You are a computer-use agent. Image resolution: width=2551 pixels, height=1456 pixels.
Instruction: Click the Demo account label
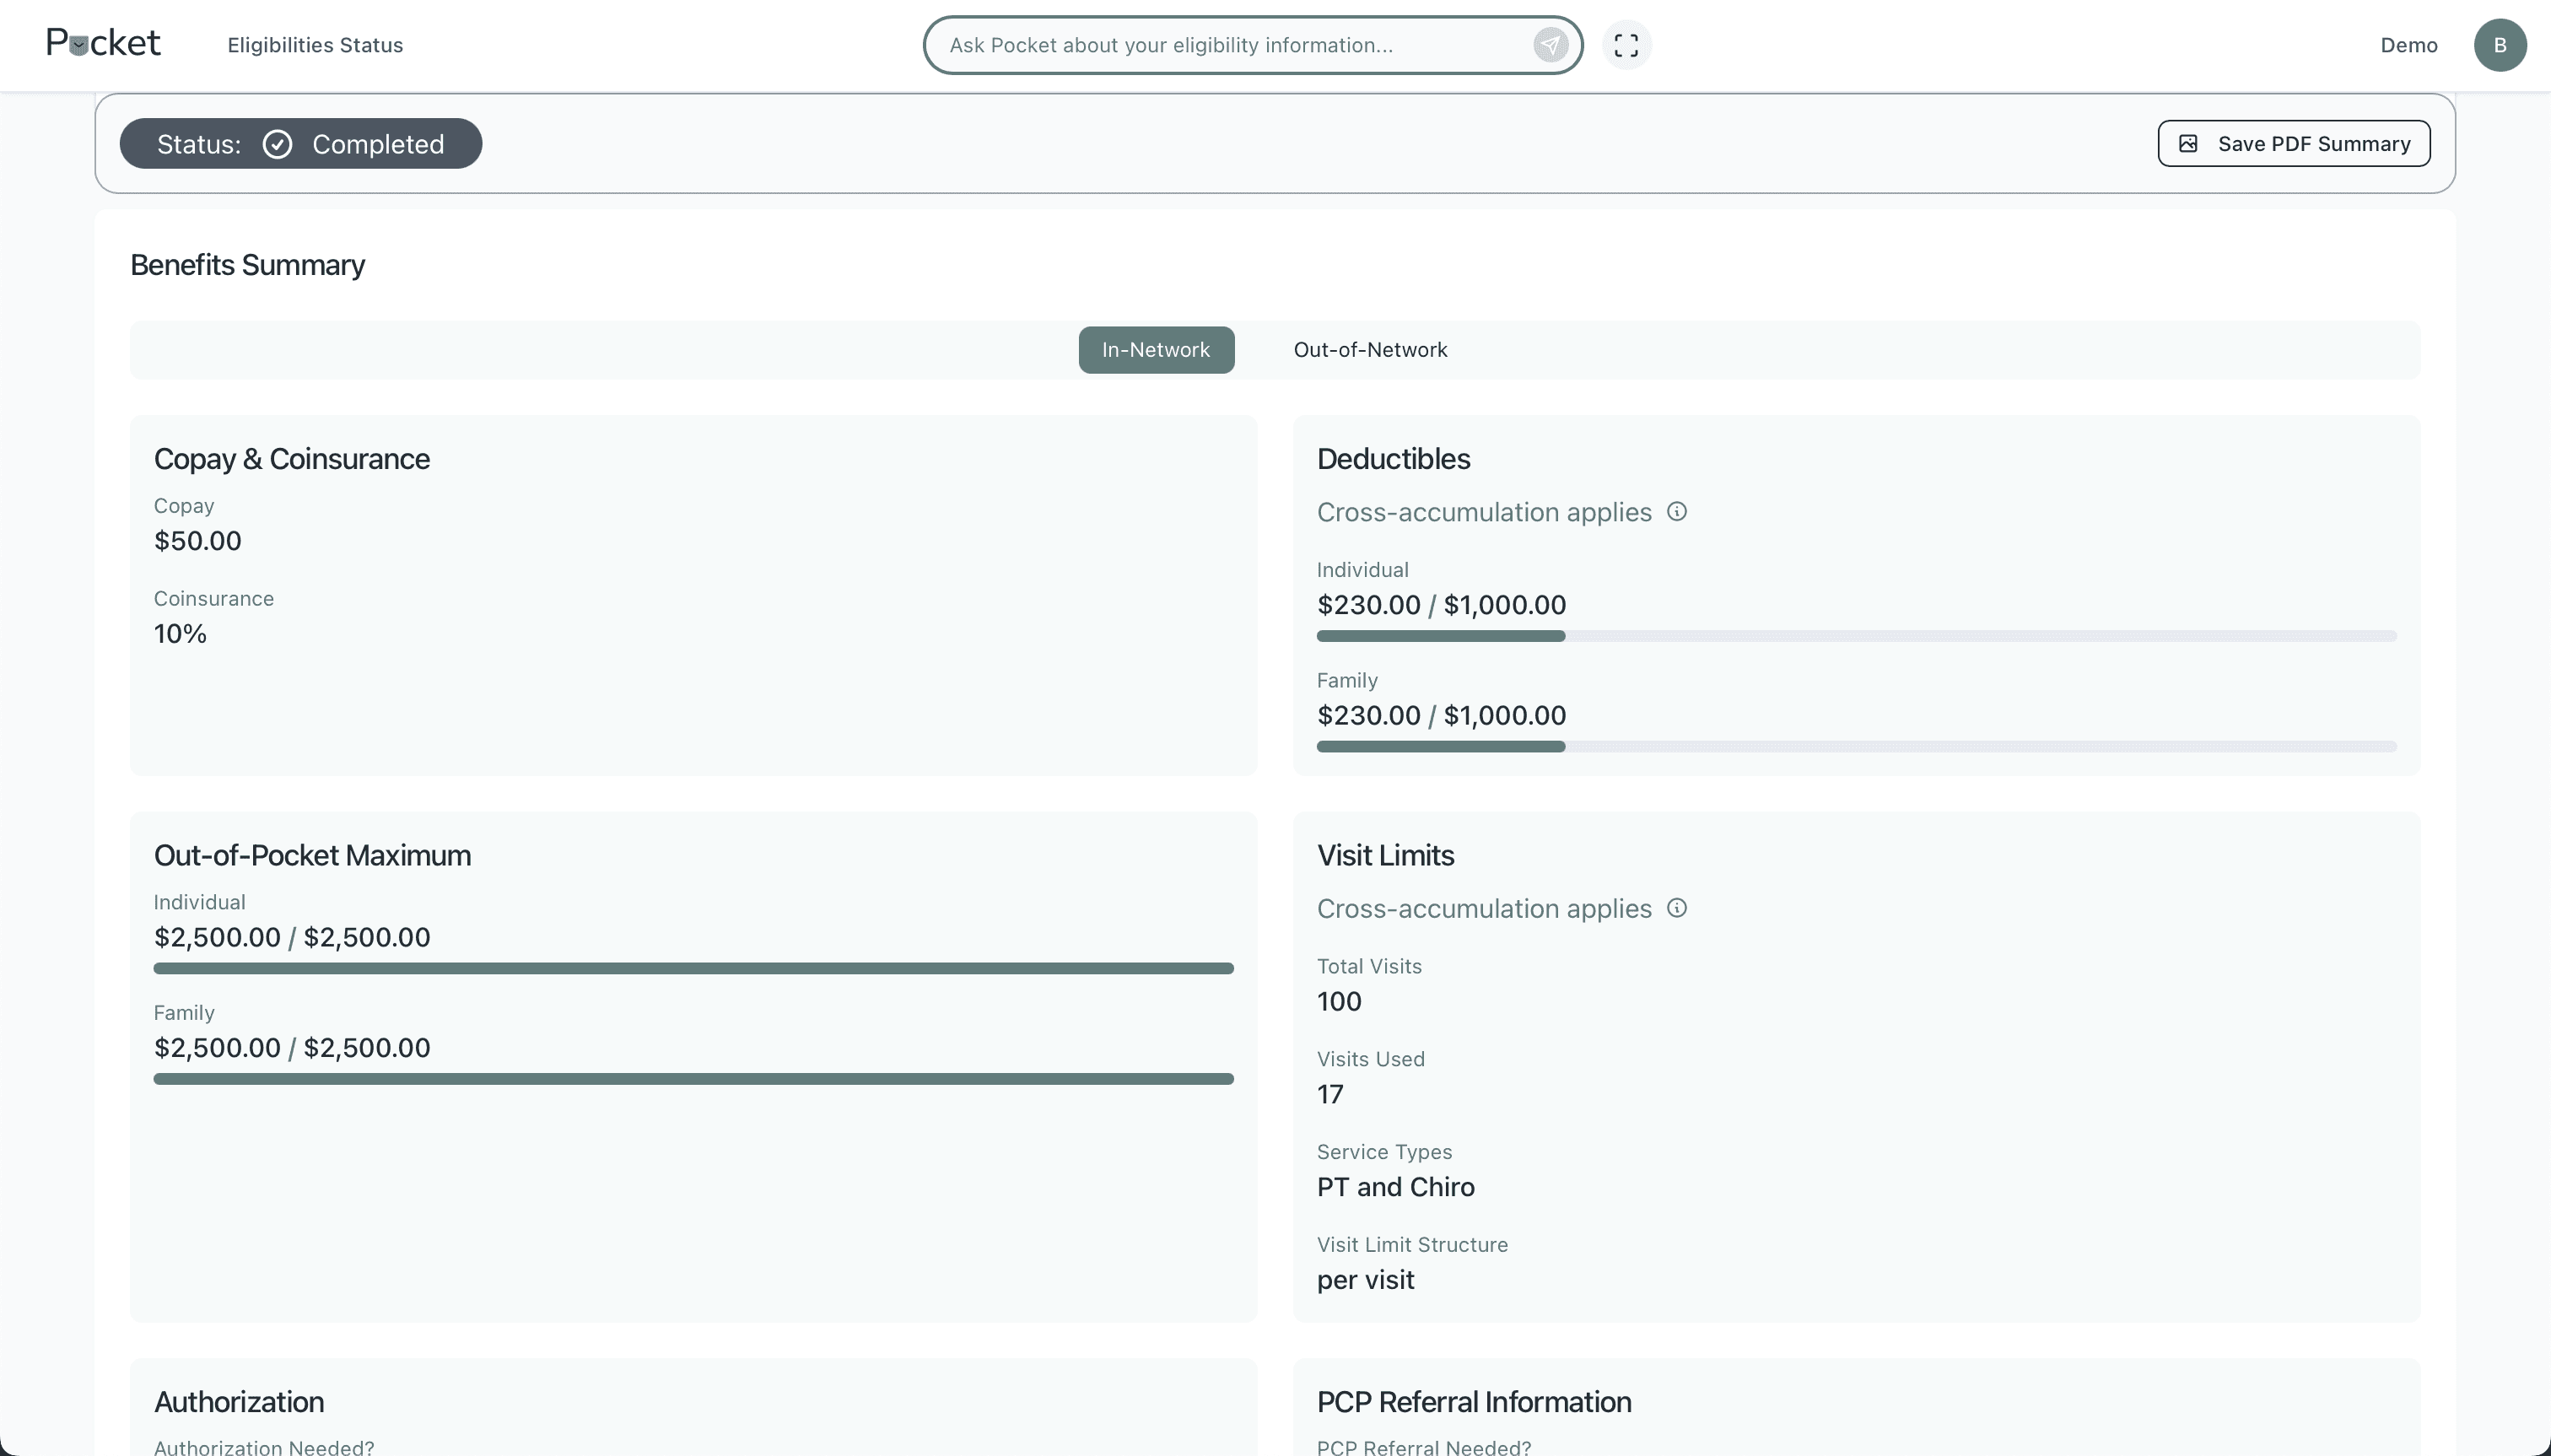(2408, 45)
